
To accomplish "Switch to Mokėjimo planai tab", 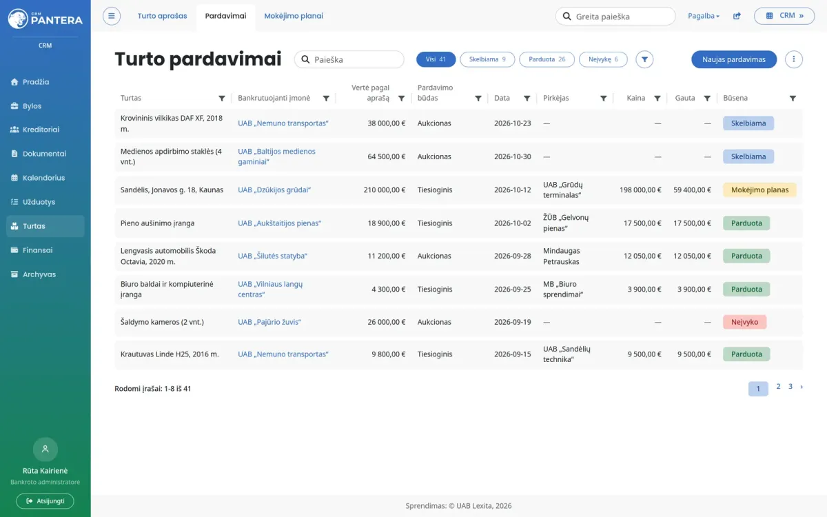I will (x=294, y=16).
